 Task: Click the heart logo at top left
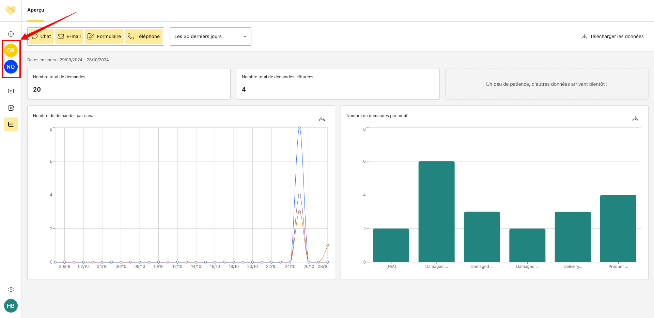coord(11,10)
